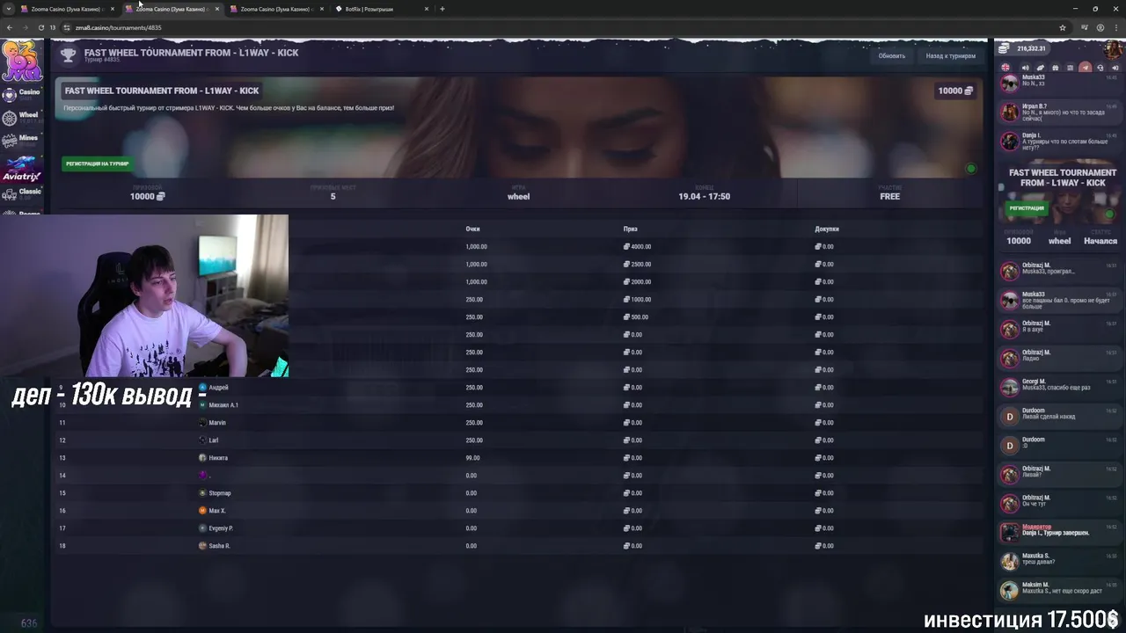The image size is (1126, 633).
Task: Open the Telegram paper-plane icon
Action: pos(1085,68)
